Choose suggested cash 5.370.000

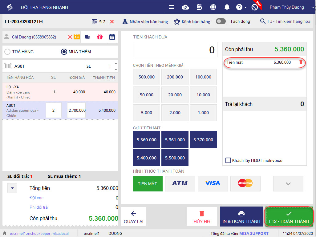[203, 140]
